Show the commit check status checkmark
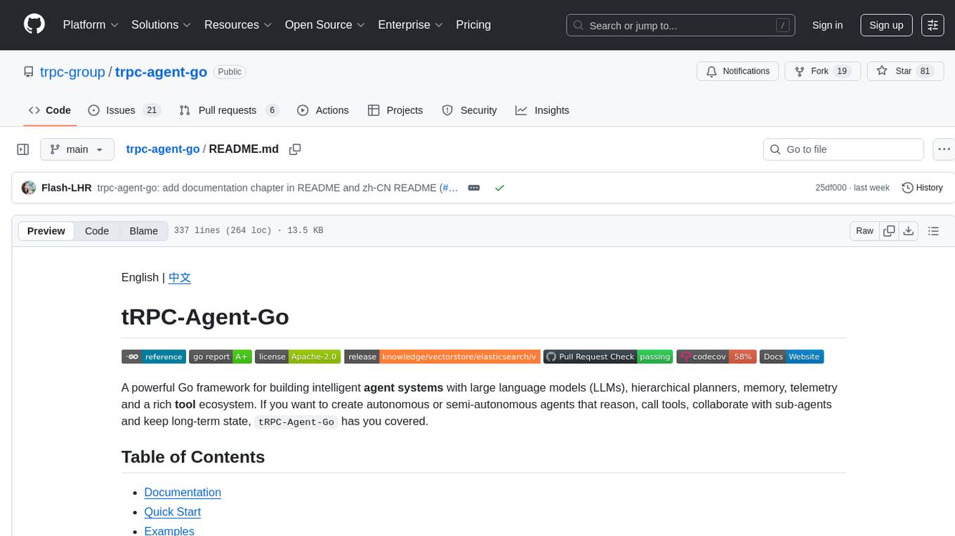 (499, 187)
